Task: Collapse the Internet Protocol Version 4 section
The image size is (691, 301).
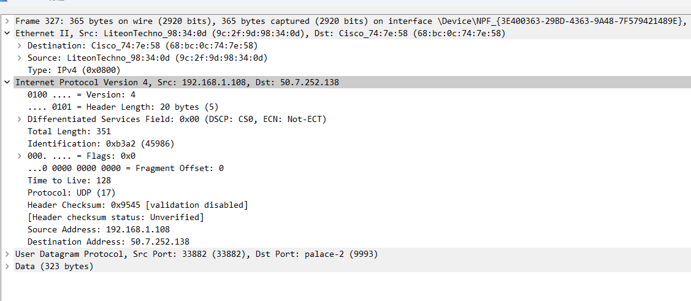Action: click(x=7, y=82)
